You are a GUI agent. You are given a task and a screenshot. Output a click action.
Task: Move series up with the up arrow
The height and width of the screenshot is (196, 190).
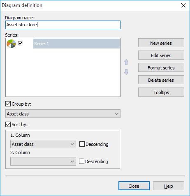click(x=126, y=62)
